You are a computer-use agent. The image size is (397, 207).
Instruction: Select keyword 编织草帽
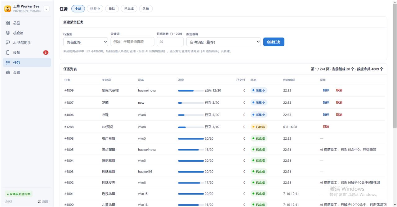pos(108,160)
